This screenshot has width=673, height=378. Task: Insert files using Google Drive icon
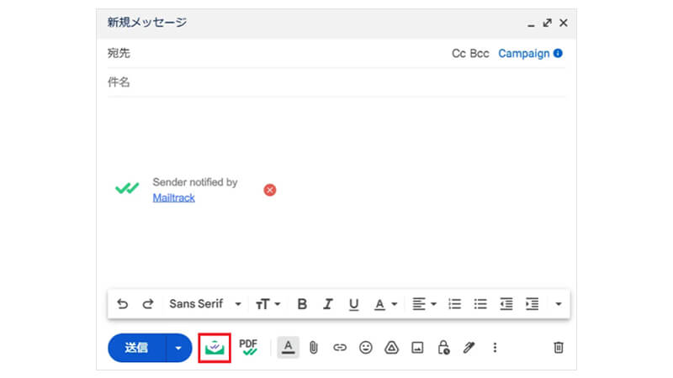tap(391, 348)
